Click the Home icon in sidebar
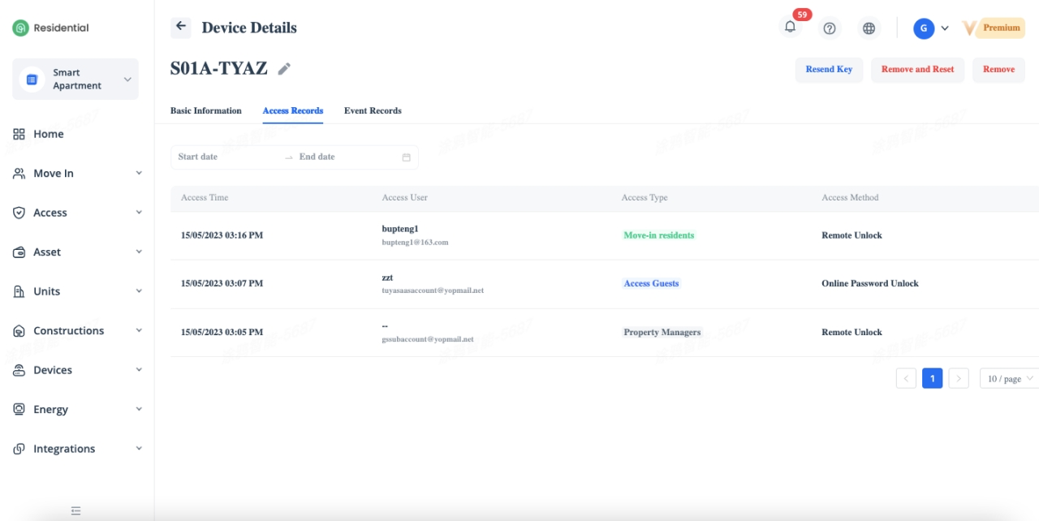 [x=19, y=134]
